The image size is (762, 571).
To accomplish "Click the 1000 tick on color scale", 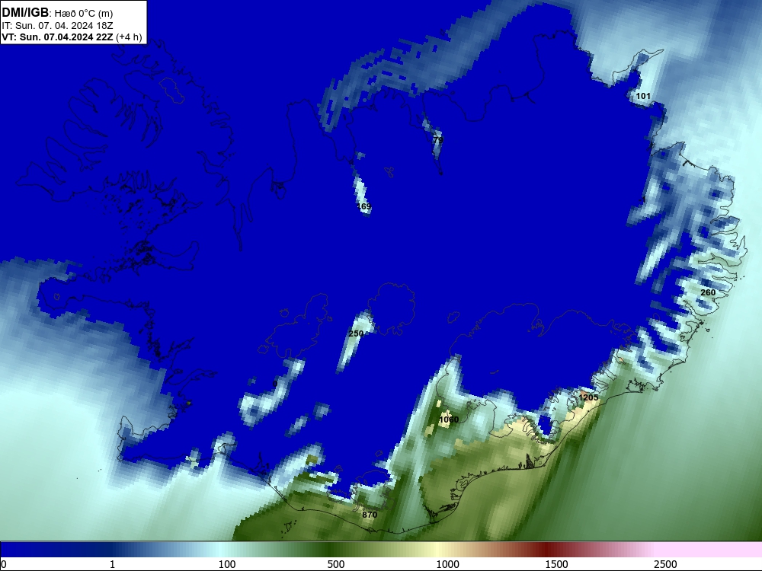I will [x=447, y=564].
